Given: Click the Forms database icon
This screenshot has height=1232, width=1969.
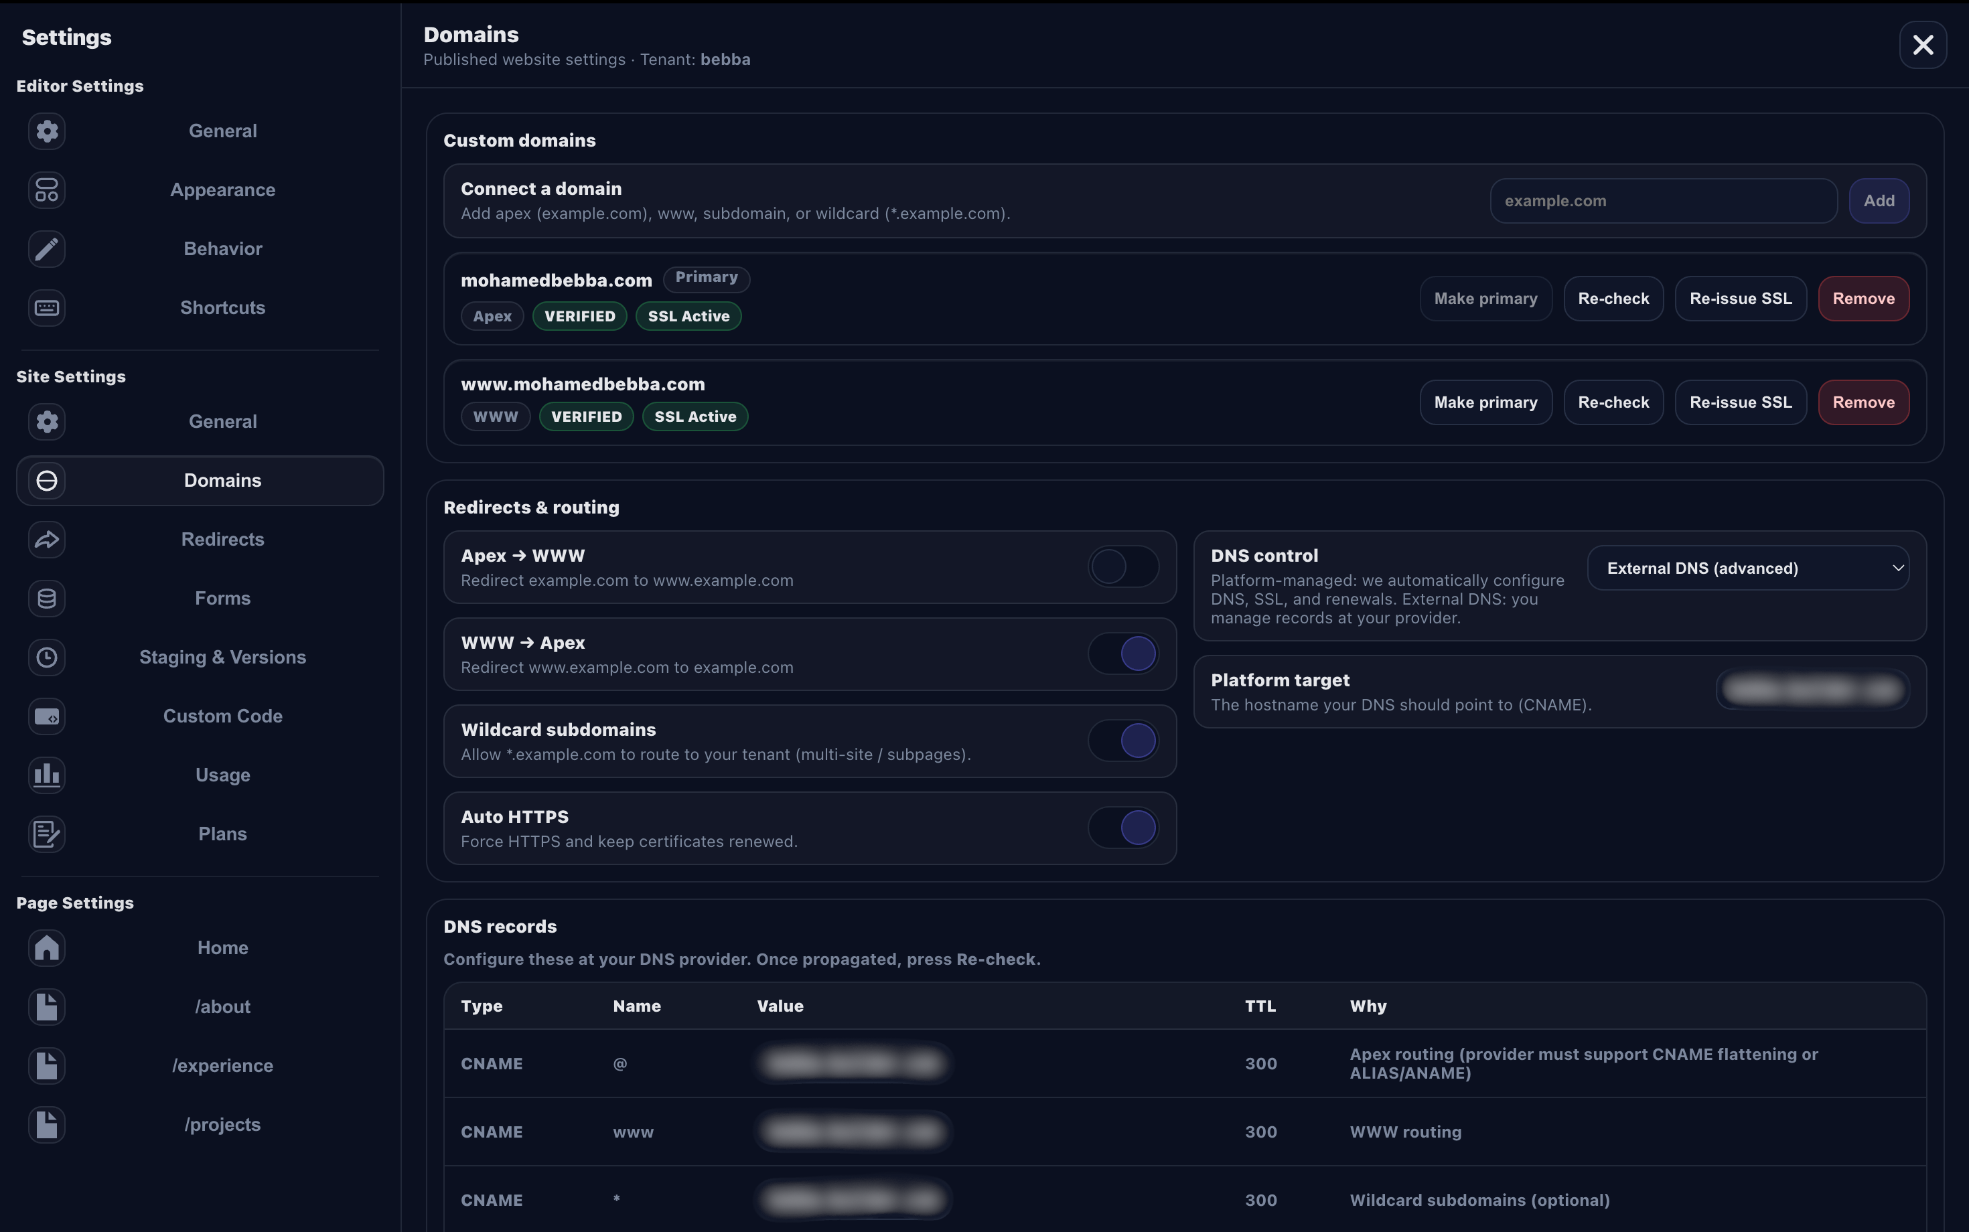Looking at the screenshot, I should pos(46,598).
